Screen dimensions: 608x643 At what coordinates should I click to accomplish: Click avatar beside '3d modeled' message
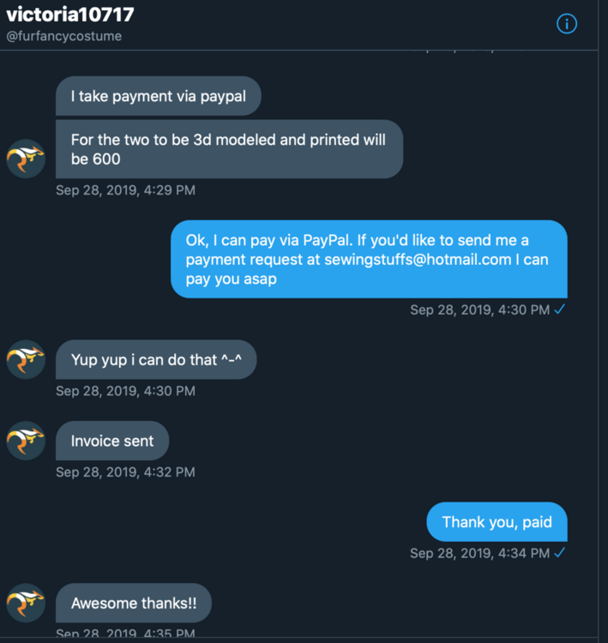pyautogui.click(x=26, y=159)
